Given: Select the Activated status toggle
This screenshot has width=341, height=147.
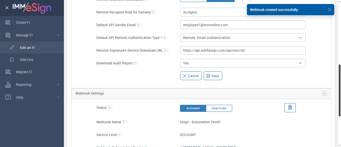Looking at the screenshot, I should point(193,108).
